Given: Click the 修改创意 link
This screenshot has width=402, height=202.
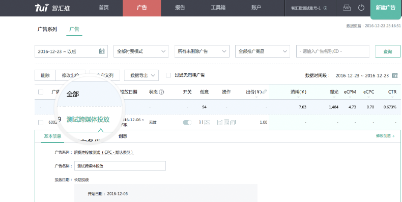Looking at the screenshot, I should tap(385, 136).
